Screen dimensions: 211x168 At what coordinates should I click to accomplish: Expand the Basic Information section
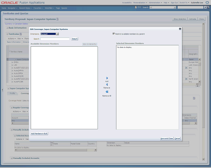click(x=7, y=28)
